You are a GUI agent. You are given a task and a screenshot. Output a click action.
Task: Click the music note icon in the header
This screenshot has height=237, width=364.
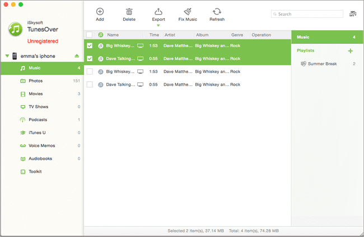(100, 35)
